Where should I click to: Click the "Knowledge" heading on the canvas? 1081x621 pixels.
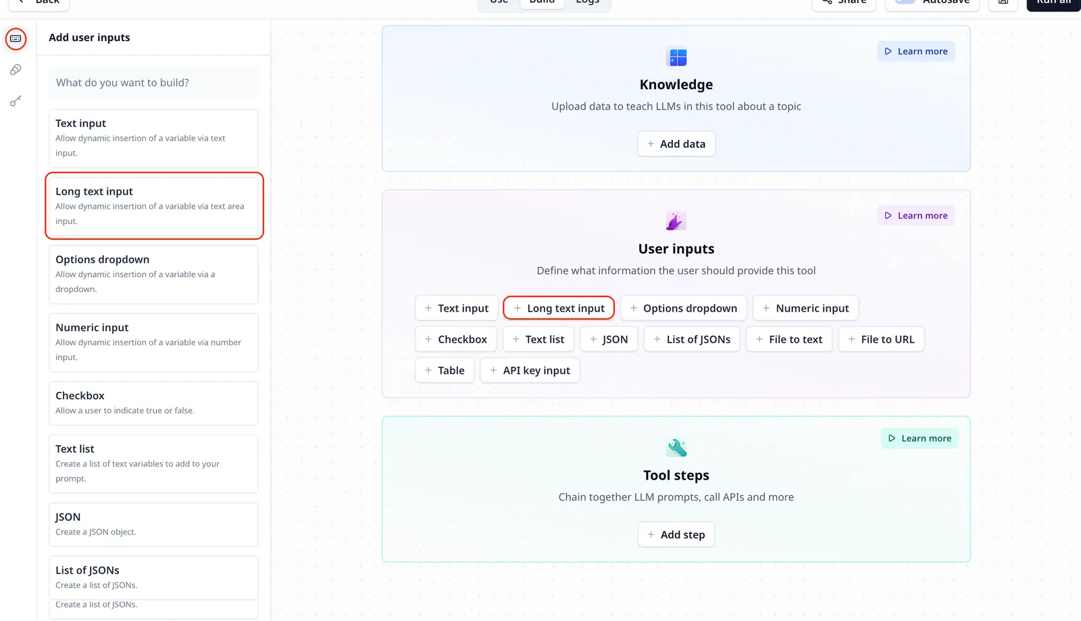676,84
